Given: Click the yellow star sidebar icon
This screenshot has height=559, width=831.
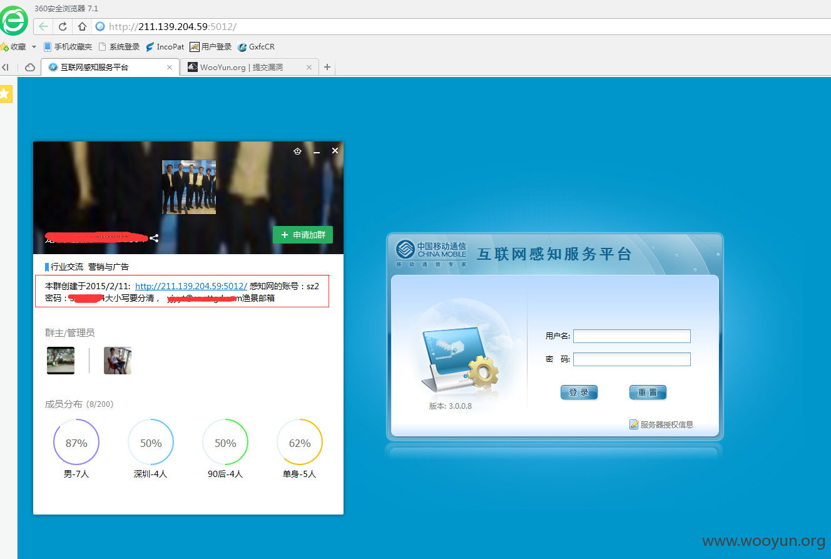Looking at the screenshot, I should (6, 94).
